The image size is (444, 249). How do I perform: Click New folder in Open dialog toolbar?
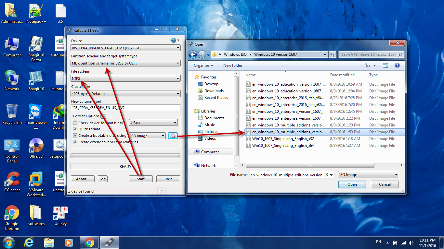(233, 65)
